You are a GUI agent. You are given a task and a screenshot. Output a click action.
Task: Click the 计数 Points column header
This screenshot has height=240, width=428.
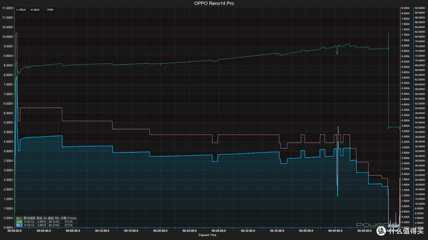[x=69, y=218]
